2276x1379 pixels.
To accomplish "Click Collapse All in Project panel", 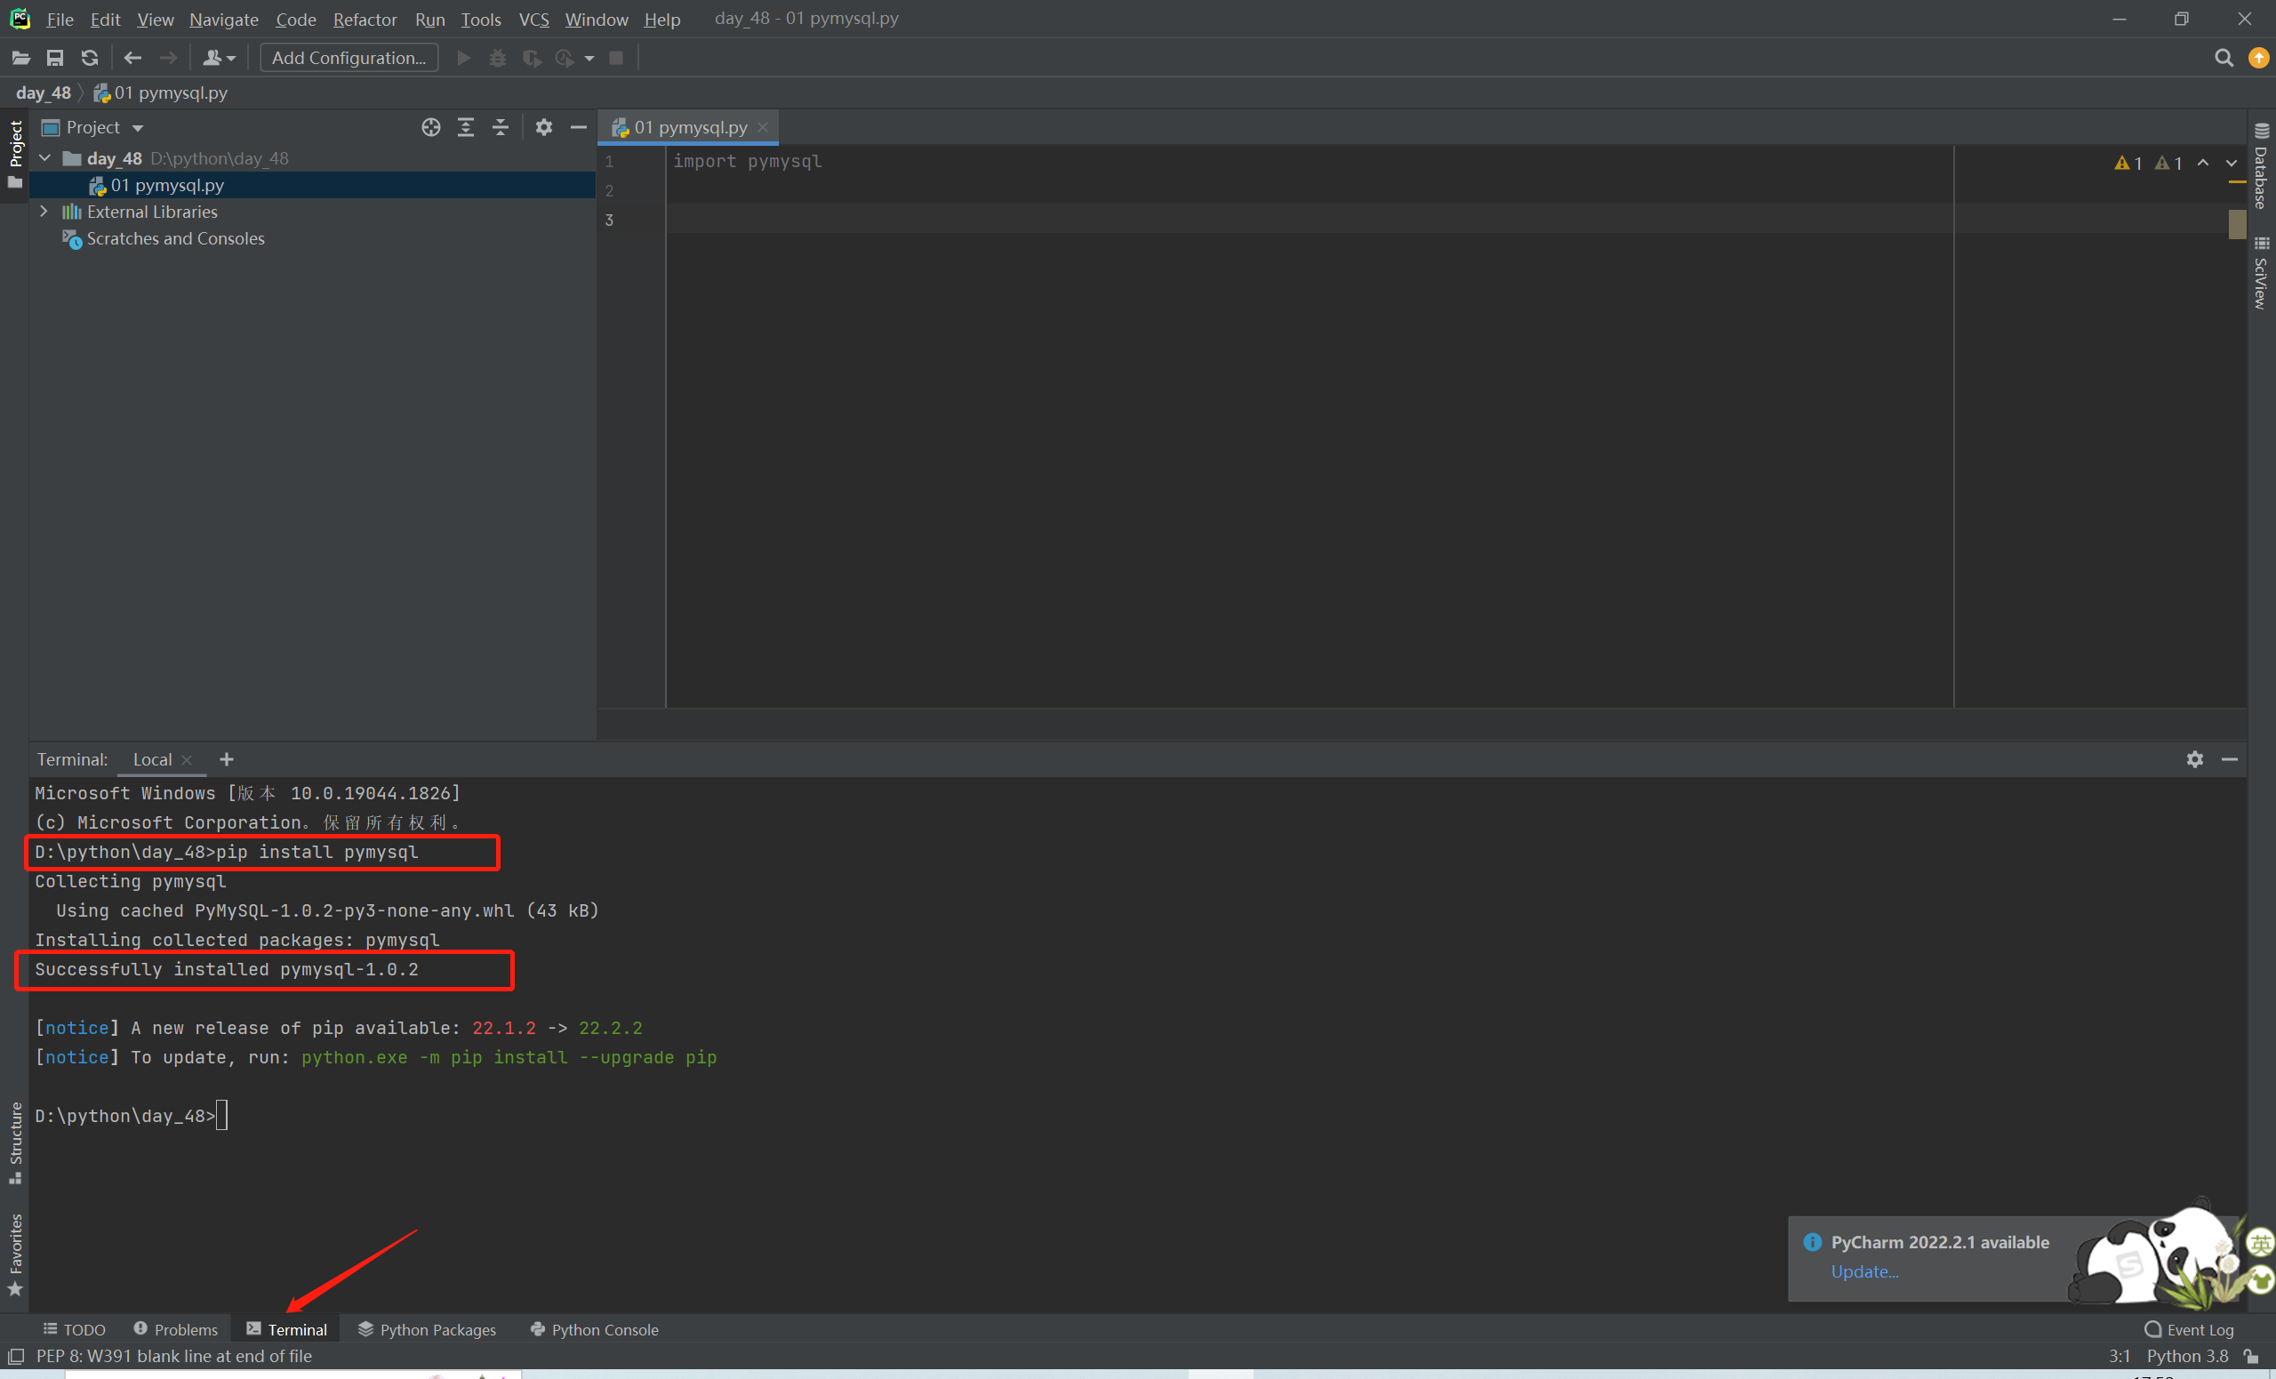I will 500,127.
